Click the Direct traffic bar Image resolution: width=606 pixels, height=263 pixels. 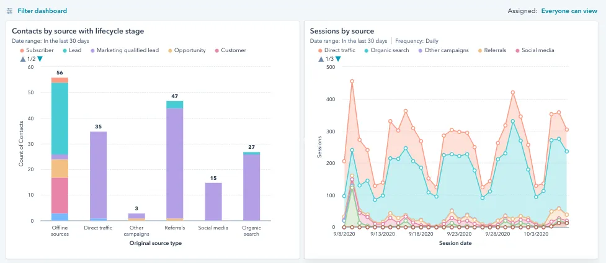pyautogui.click(x=98, y=176)
